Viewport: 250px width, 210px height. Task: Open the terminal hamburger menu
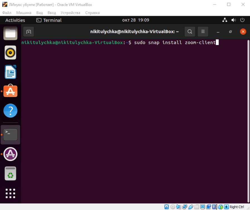tap(203, 32)
